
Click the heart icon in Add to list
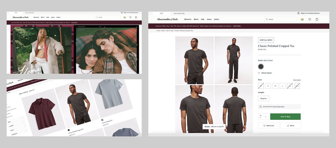click(x=265, y=126)
